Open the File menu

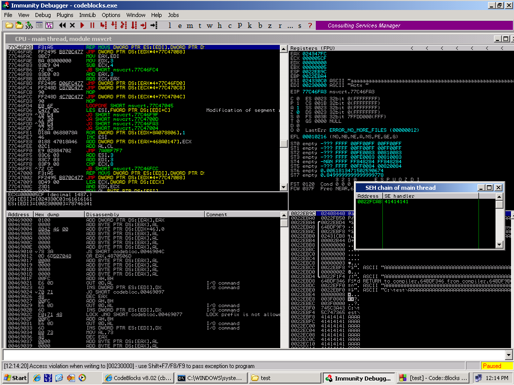point(8,15)
